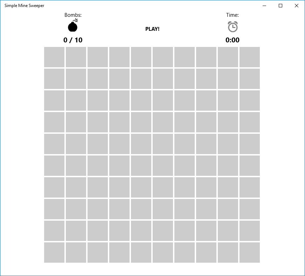The width and height of the screenshot is (305, 276).
Task: Reveal the cell in row 6, column 10
Action: [250, 166]
